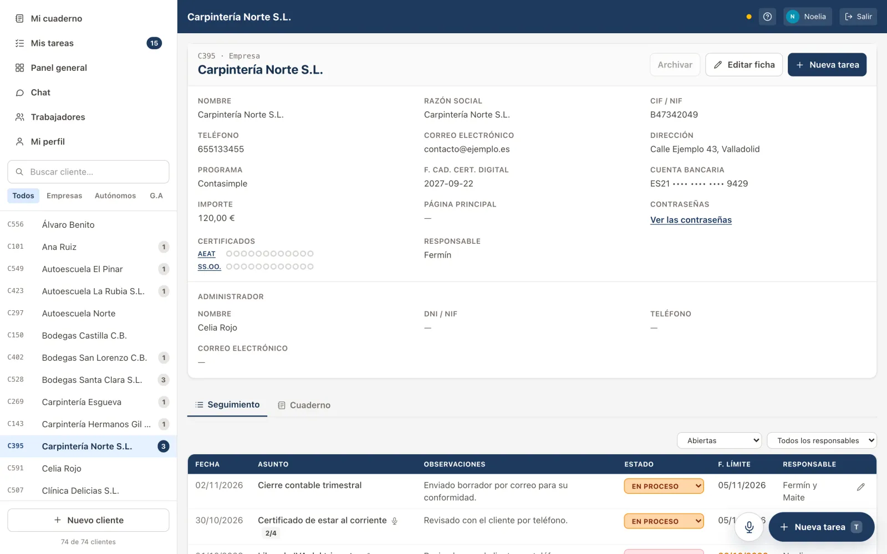Click the floating Nueva tarea button
This screenshot has width=887, height=554.
[x=821, y=527]
